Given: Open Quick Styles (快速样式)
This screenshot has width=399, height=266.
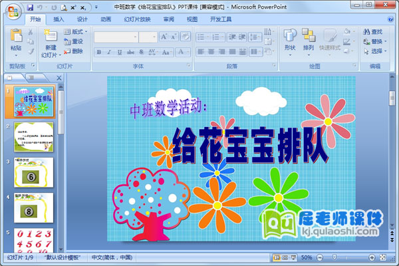Looking at the screenshot, I should pyautogui.click(x=330, y=43).
